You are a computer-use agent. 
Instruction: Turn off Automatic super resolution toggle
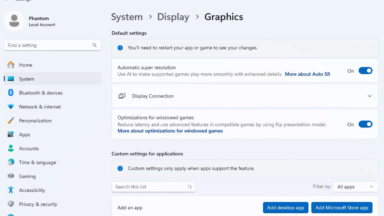click(365, 71)
